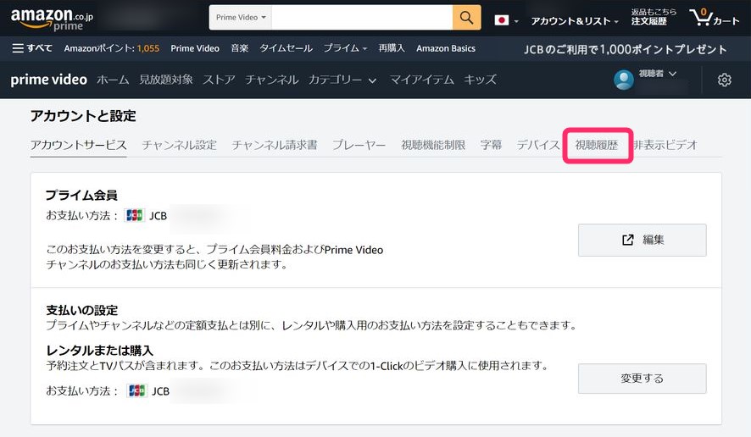Open the 視聴履歴 tab
The height and width of the screenshot is (437, 751).
[596, 145]
